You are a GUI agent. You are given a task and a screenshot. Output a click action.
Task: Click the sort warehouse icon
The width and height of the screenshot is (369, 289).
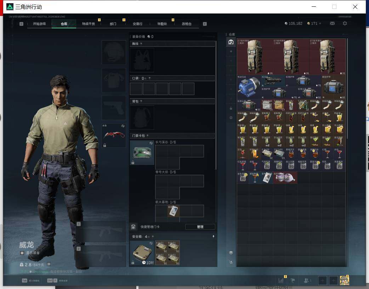[x=231, y=262]
